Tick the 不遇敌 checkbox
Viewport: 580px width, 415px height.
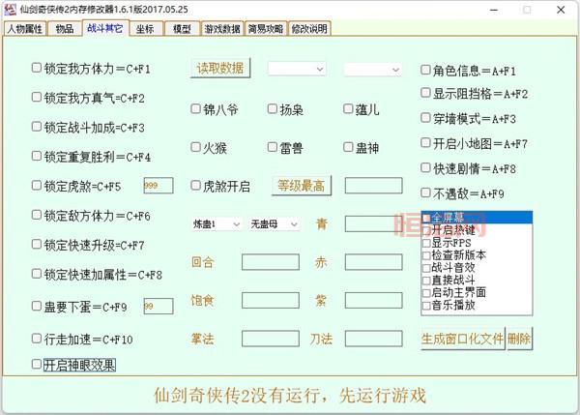click(x=426, y=193)
